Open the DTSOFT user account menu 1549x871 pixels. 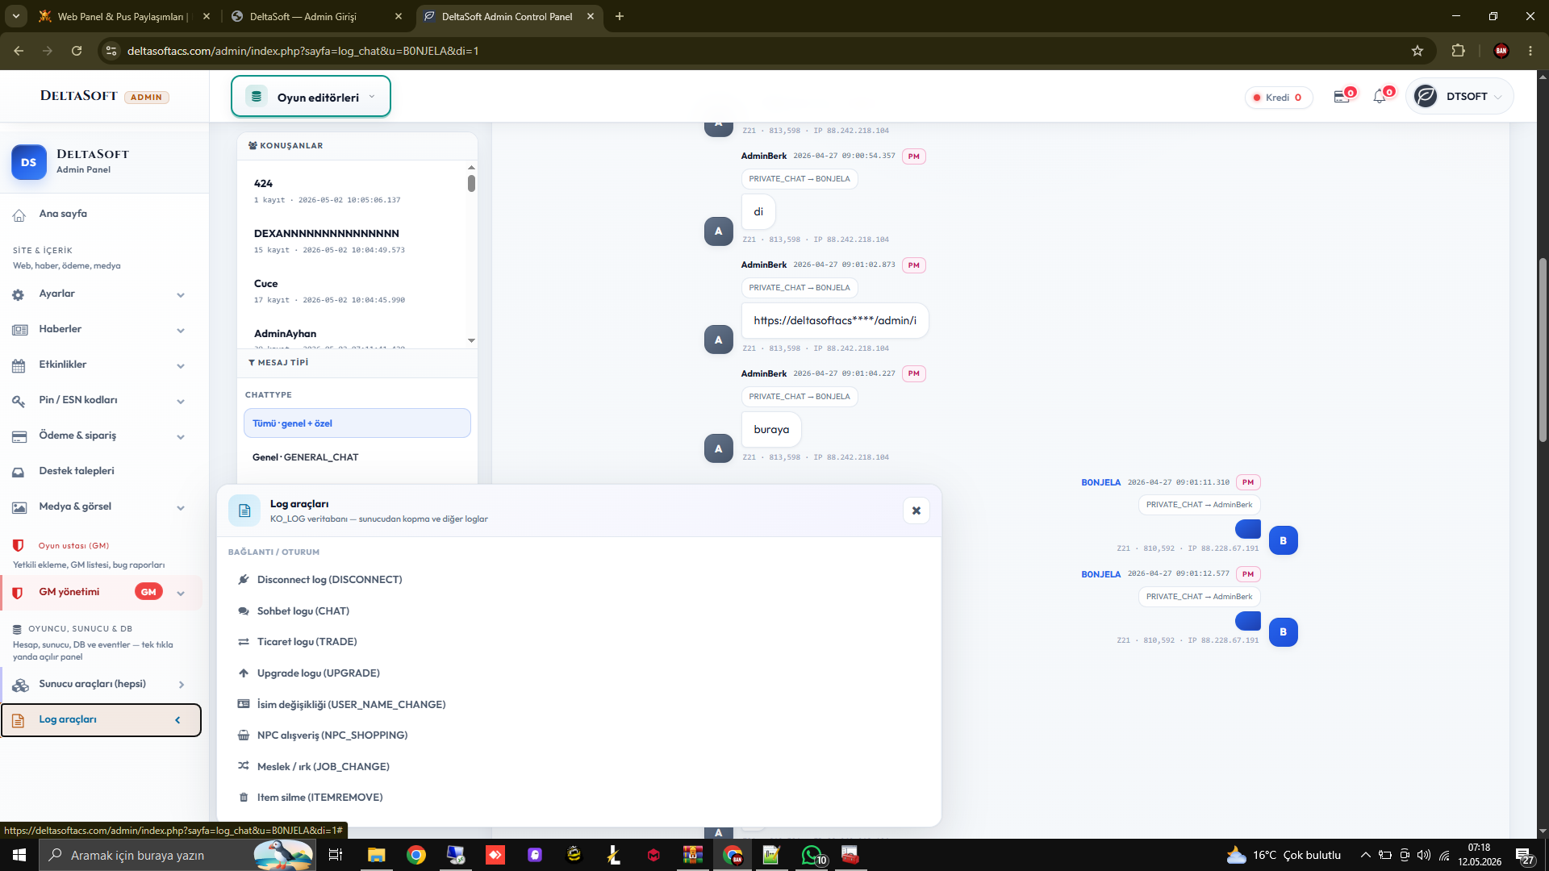[x=1459, y=97]
